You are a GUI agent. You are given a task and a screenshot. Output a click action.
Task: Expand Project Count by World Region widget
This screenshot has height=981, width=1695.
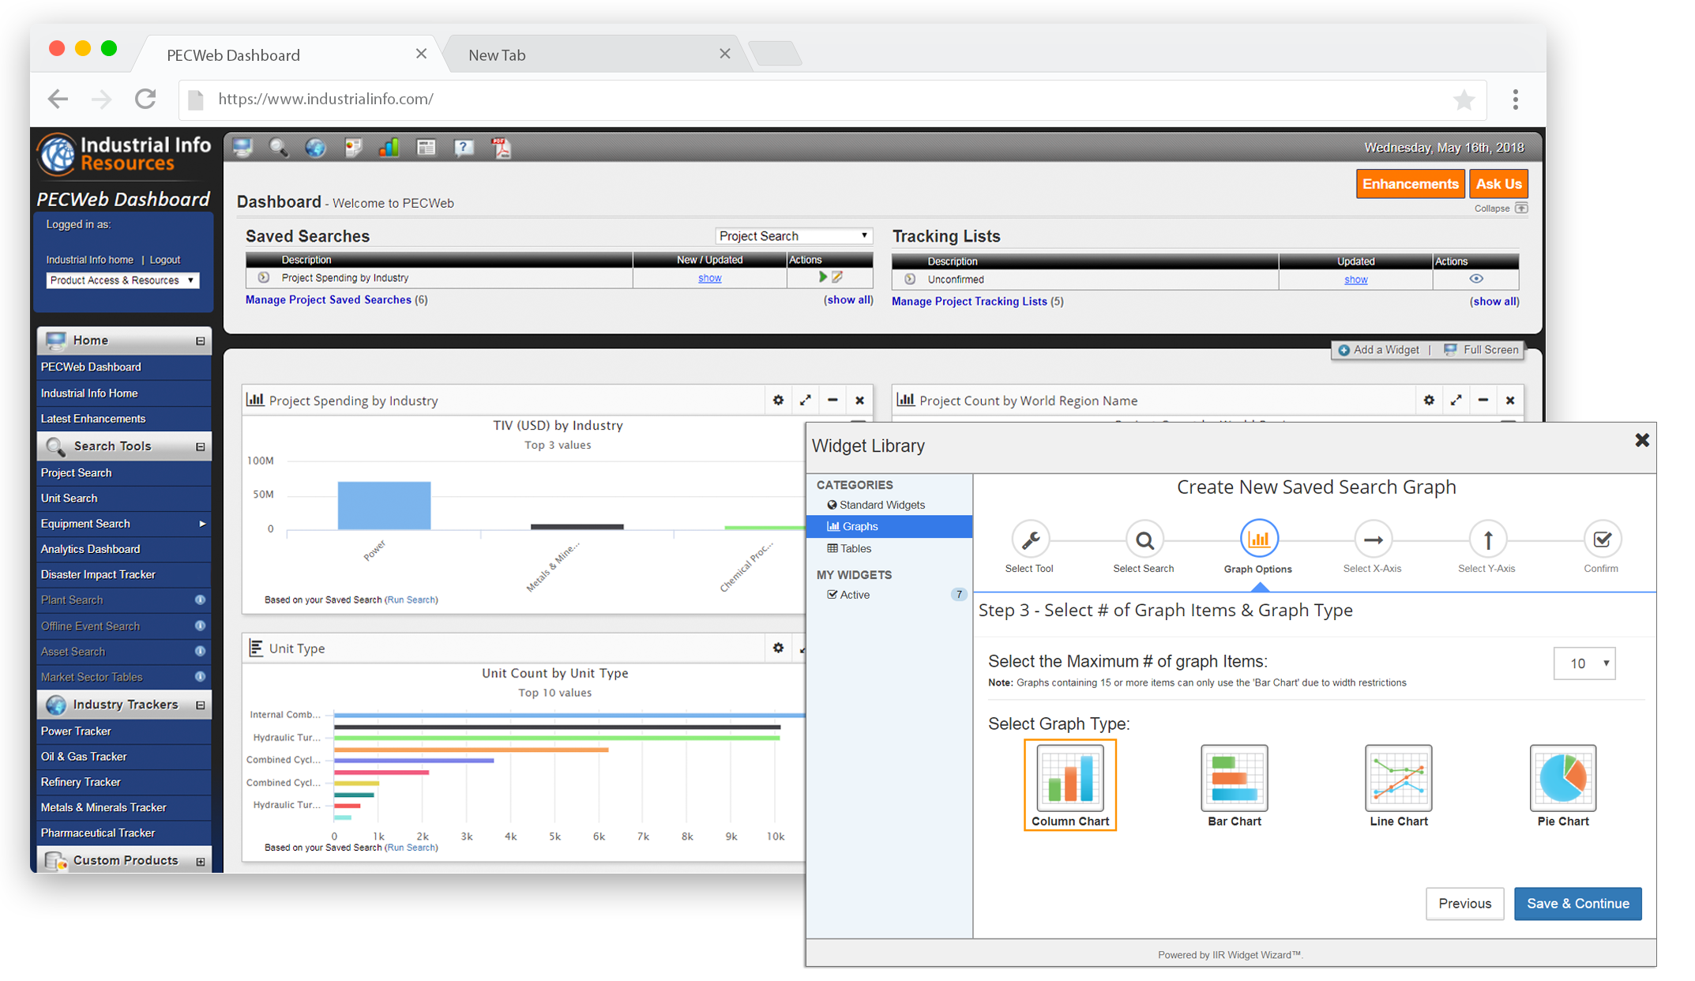click(1456, 400)
